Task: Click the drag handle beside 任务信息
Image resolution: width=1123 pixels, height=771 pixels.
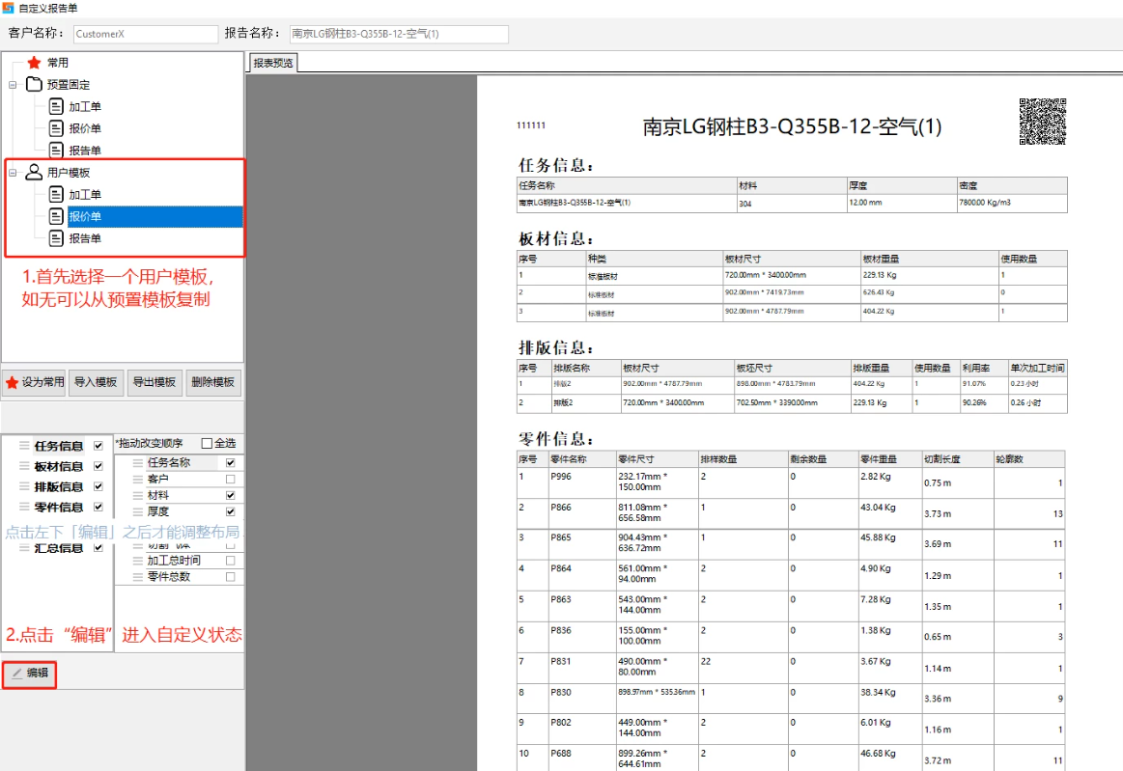Action: (24, 446)
